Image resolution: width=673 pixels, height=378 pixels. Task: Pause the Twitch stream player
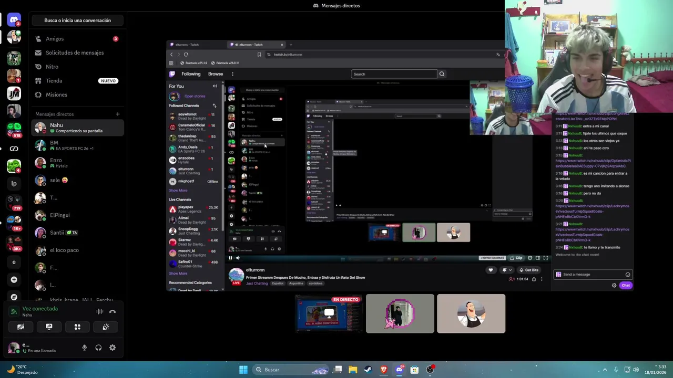coord(230,258)
